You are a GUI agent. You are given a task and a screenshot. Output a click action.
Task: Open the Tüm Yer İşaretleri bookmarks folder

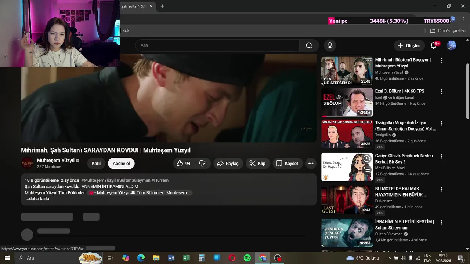tap(448, 30)
